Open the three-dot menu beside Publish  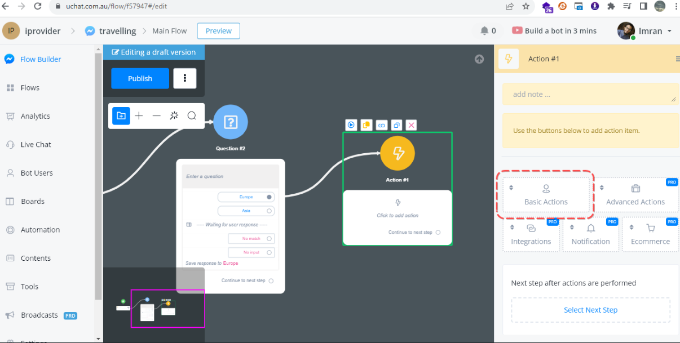184,78
